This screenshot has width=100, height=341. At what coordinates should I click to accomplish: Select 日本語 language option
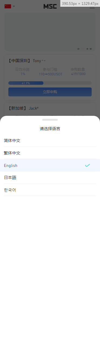(50, 178)
